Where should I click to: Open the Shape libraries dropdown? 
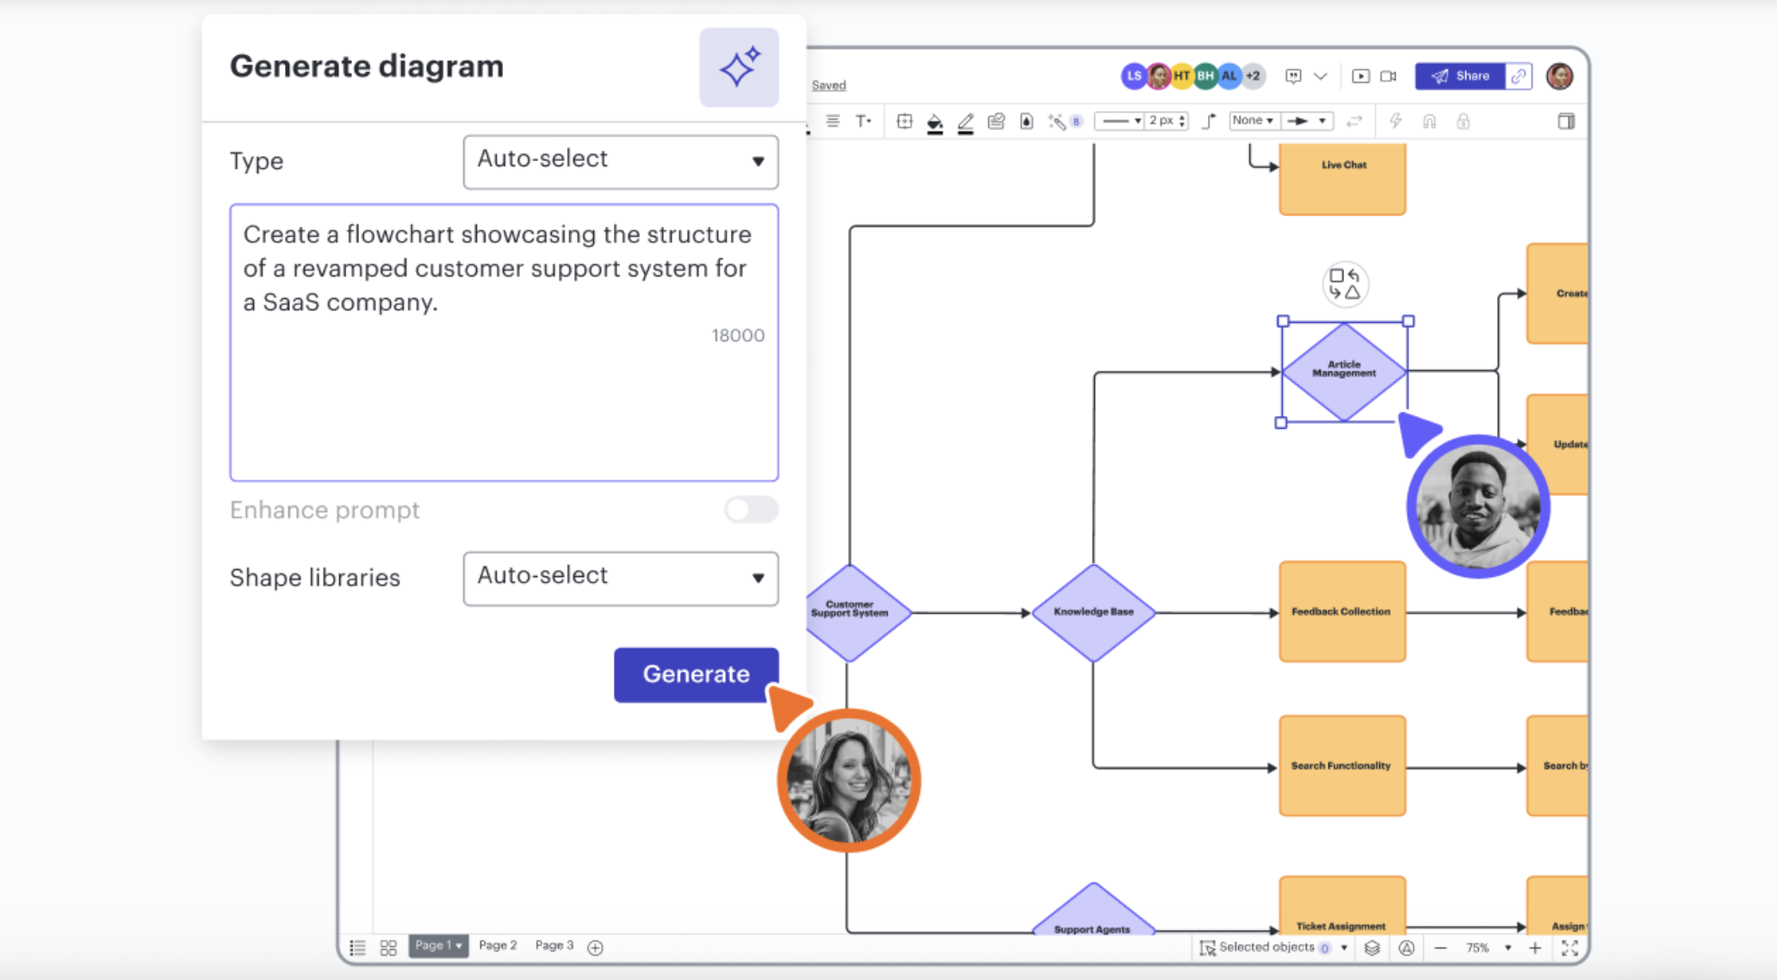(620, 578)
